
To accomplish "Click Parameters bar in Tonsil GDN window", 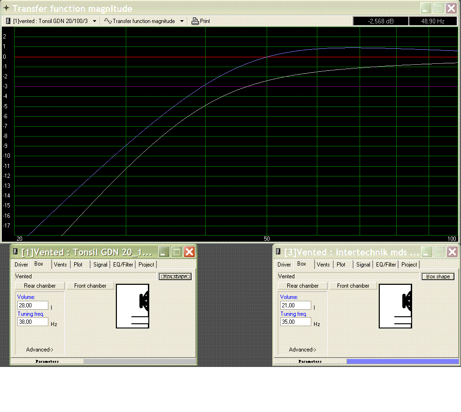I will click(x=47, y=361).
